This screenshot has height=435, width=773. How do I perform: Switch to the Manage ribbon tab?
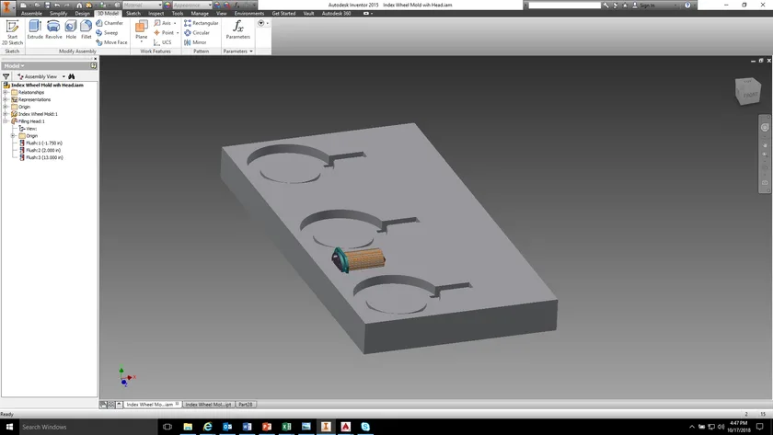click(x=200, y=13)
